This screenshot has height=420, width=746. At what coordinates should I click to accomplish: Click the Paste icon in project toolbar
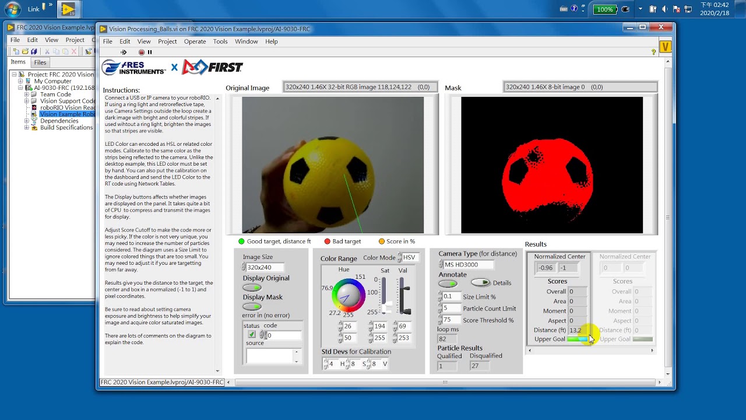pyautogui.click(x=65, y=51)
